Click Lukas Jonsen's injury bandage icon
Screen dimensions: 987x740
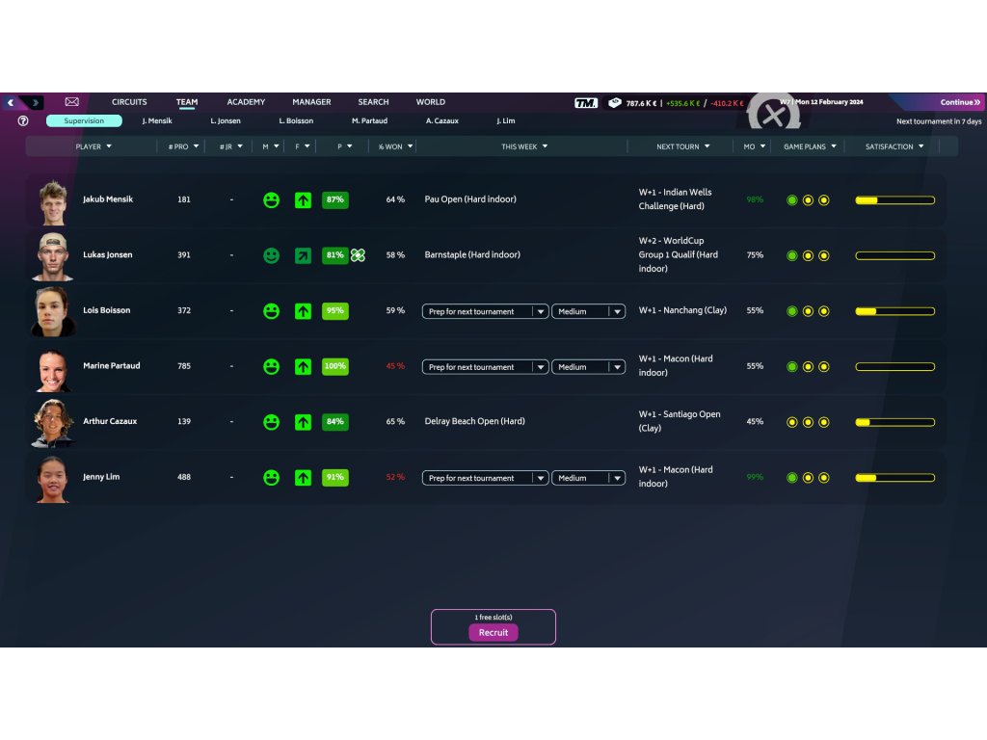pyautogui.click(x=358, y=255)
